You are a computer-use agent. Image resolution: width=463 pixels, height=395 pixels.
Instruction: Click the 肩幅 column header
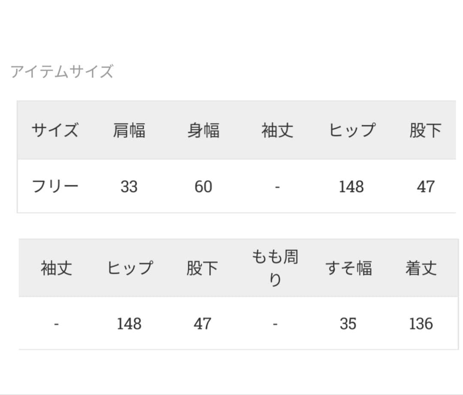click(129, 130)
